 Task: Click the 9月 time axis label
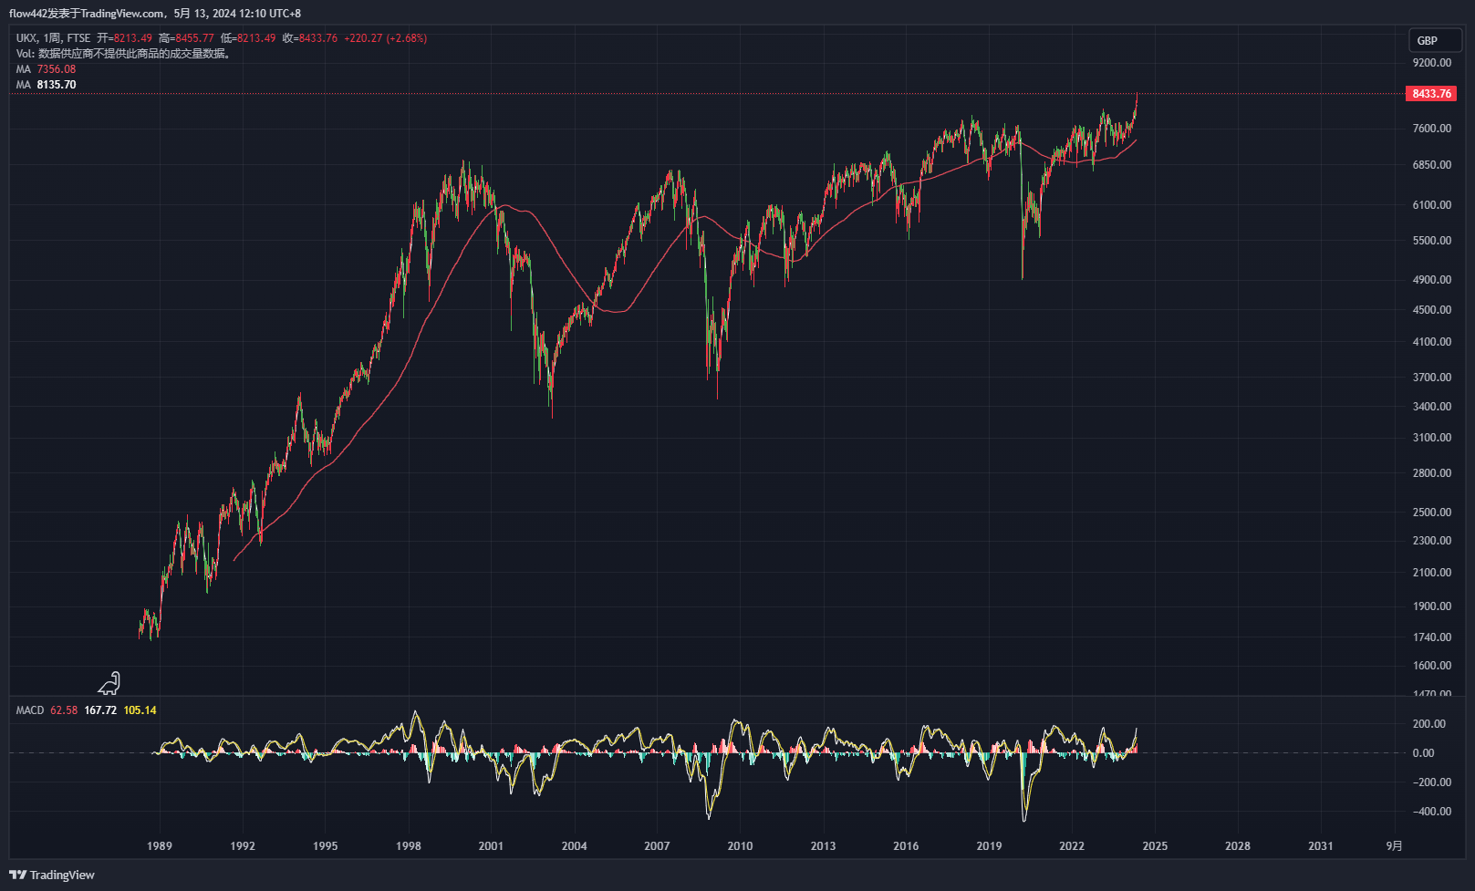point(1394,846)
